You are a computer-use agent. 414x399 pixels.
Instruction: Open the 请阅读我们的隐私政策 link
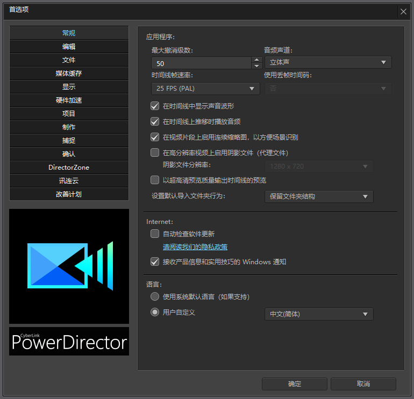pos(195,247)
